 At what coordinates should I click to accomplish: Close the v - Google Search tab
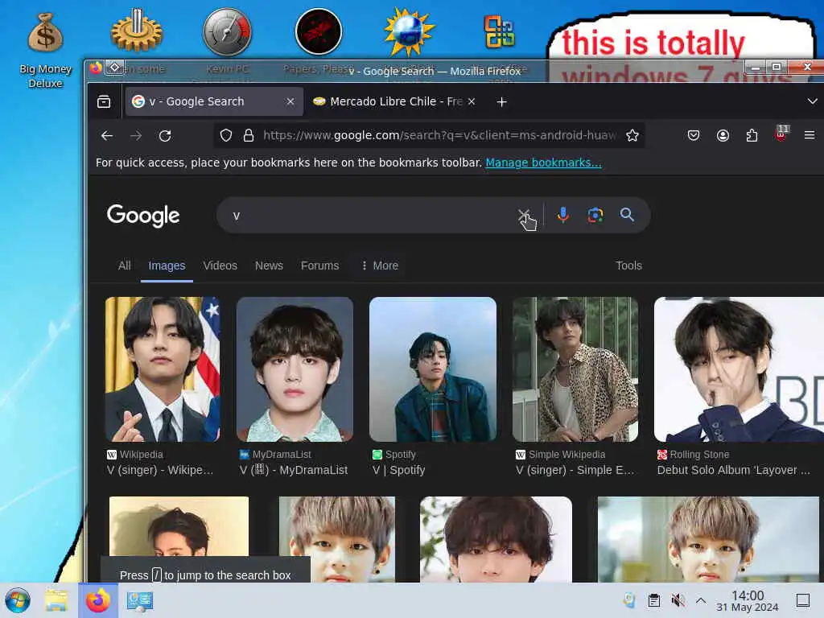(290, 101)
